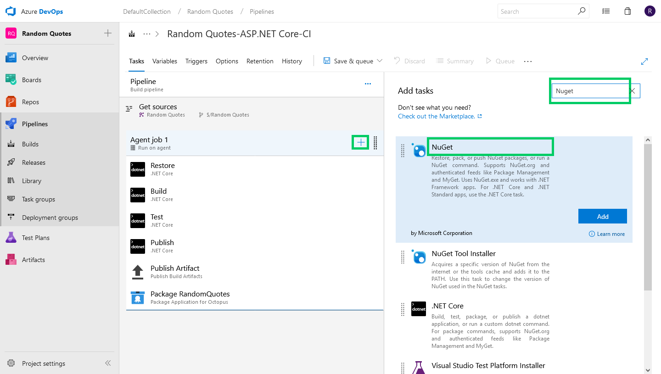Open the work items list icon in header
This screenshot has width=661, height=374.
[606, 11]
